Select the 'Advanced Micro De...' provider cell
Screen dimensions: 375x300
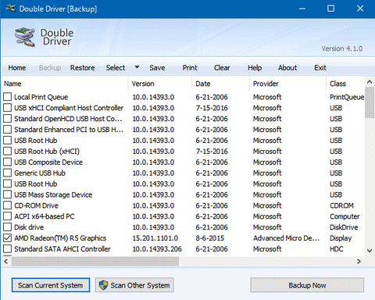point(286,238)
